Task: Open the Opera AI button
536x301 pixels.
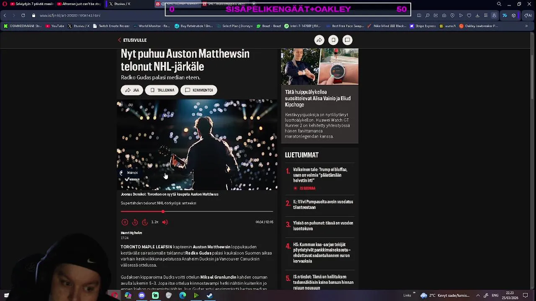Action: pyautogui.click(x=527, y=15)
